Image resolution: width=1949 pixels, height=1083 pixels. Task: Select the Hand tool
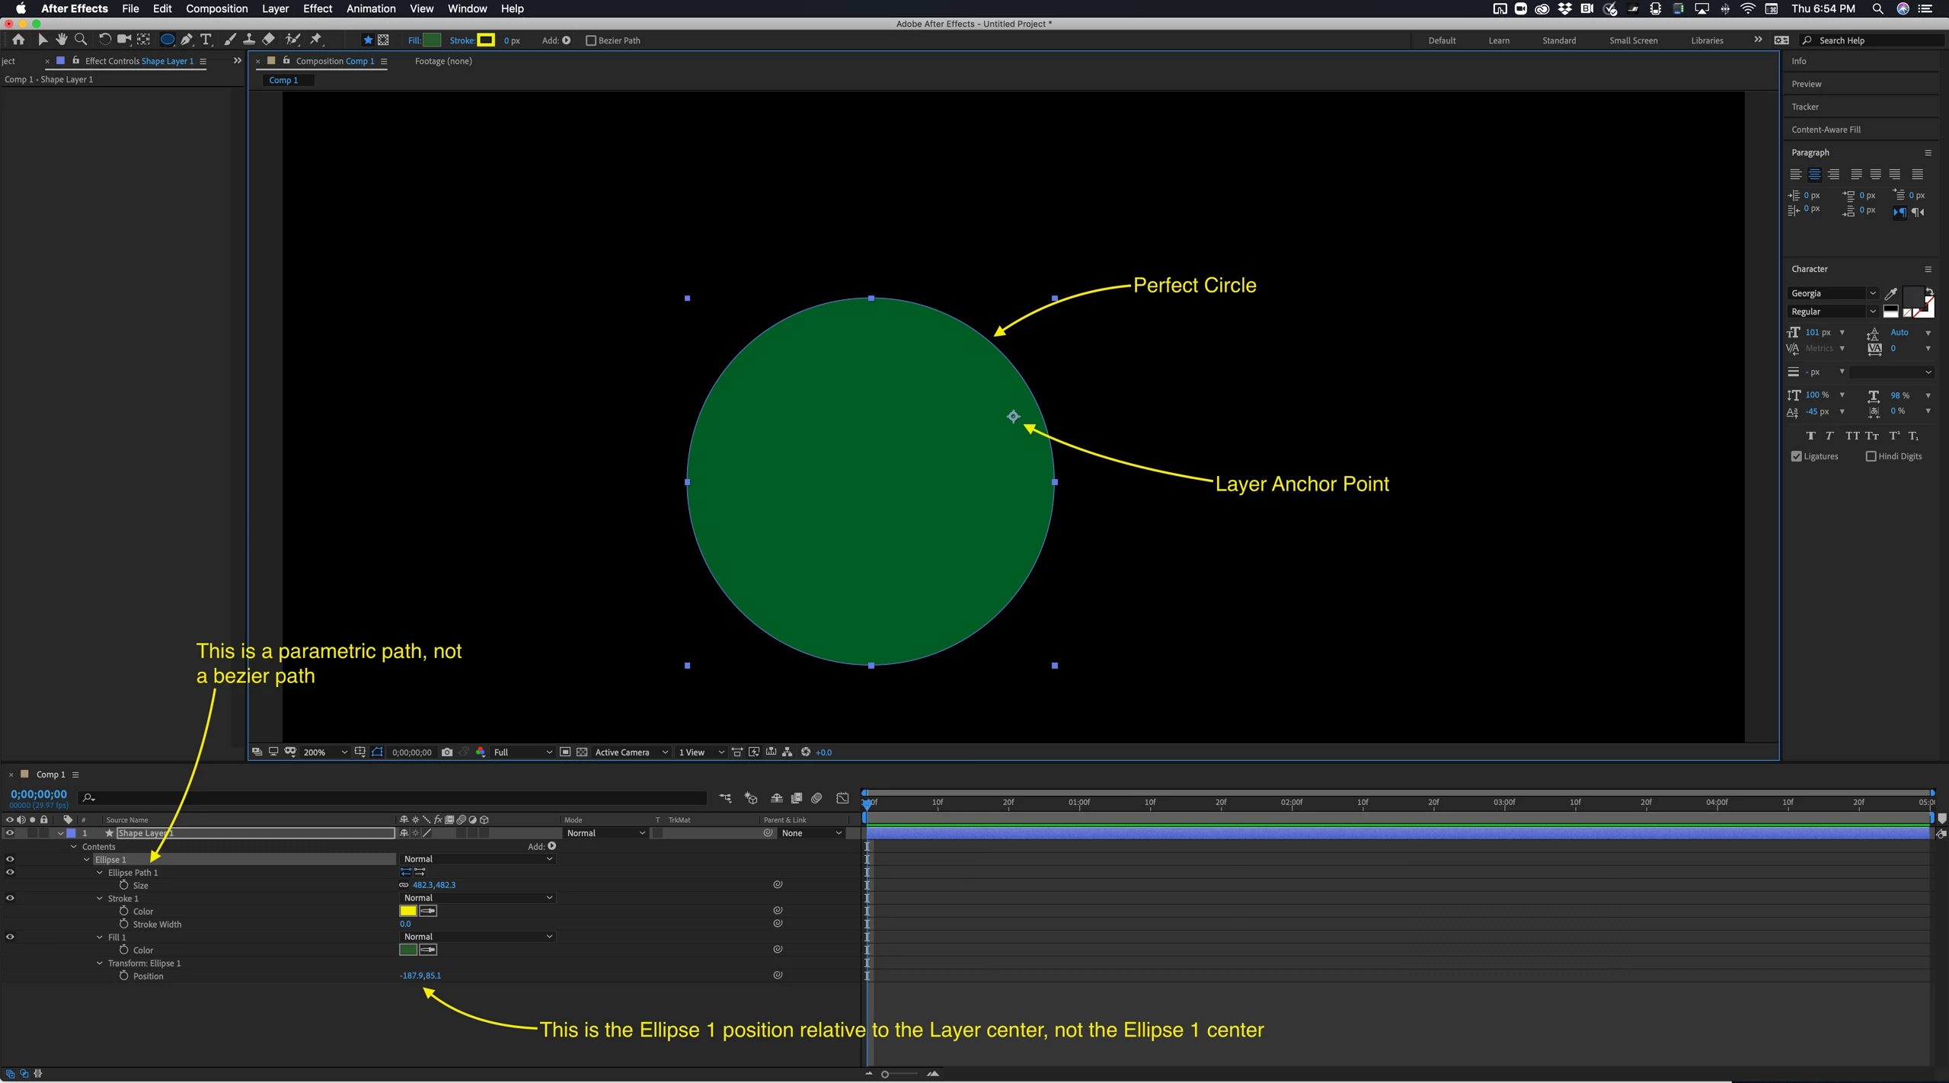point(62,40)
